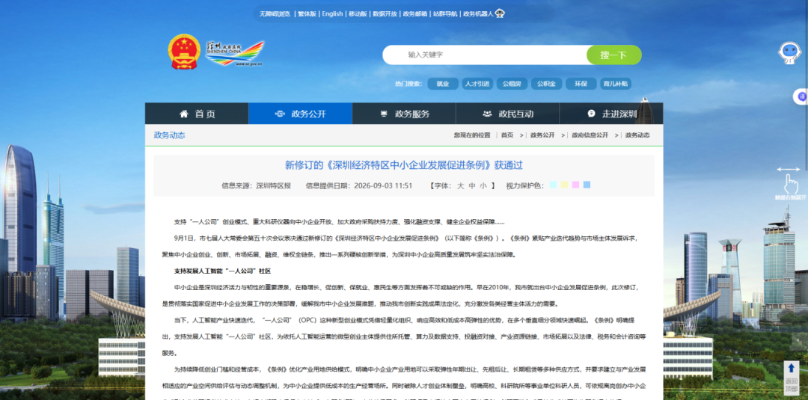Click the article title 新修订的《深圳经济特区中小企业发展促进条例》获通过
Viewport: 808px width, 400px height.
[x=404, y=165]
